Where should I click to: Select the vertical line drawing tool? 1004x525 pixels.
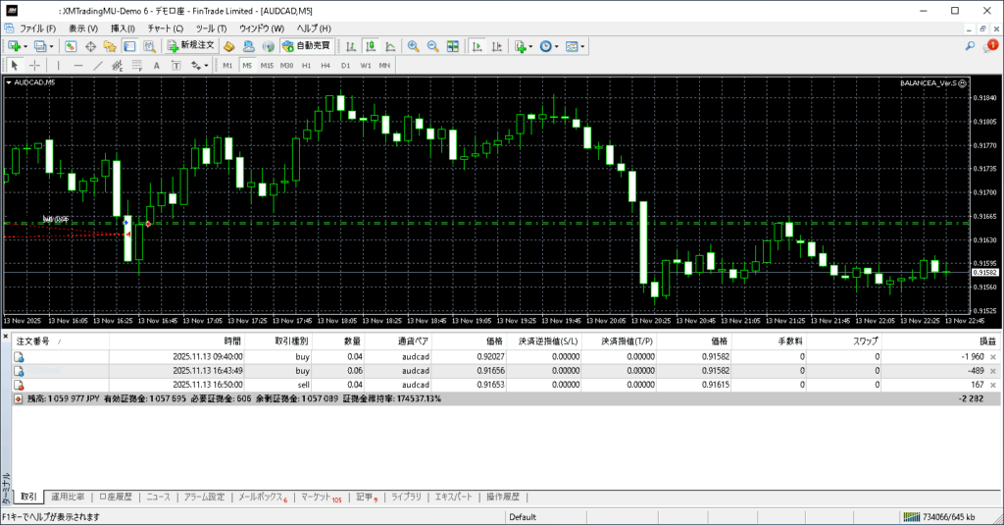(59, 66)
